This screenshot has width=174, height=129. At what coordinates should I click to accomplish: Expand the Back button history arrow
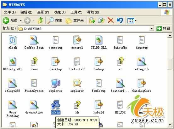click(x=21, y=21)
